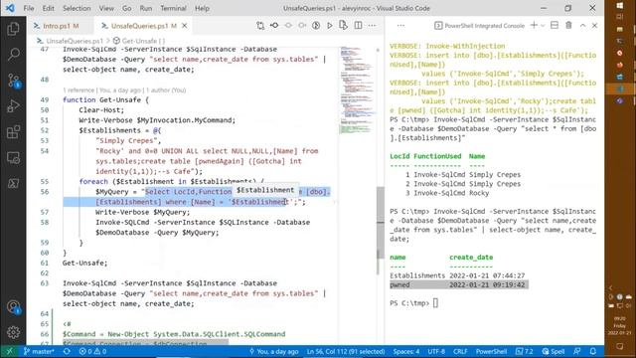Viewport: 636px width, 358px height.
Task: Change Spaces: 4 indentation setting
Action: [x=406, y=351]
